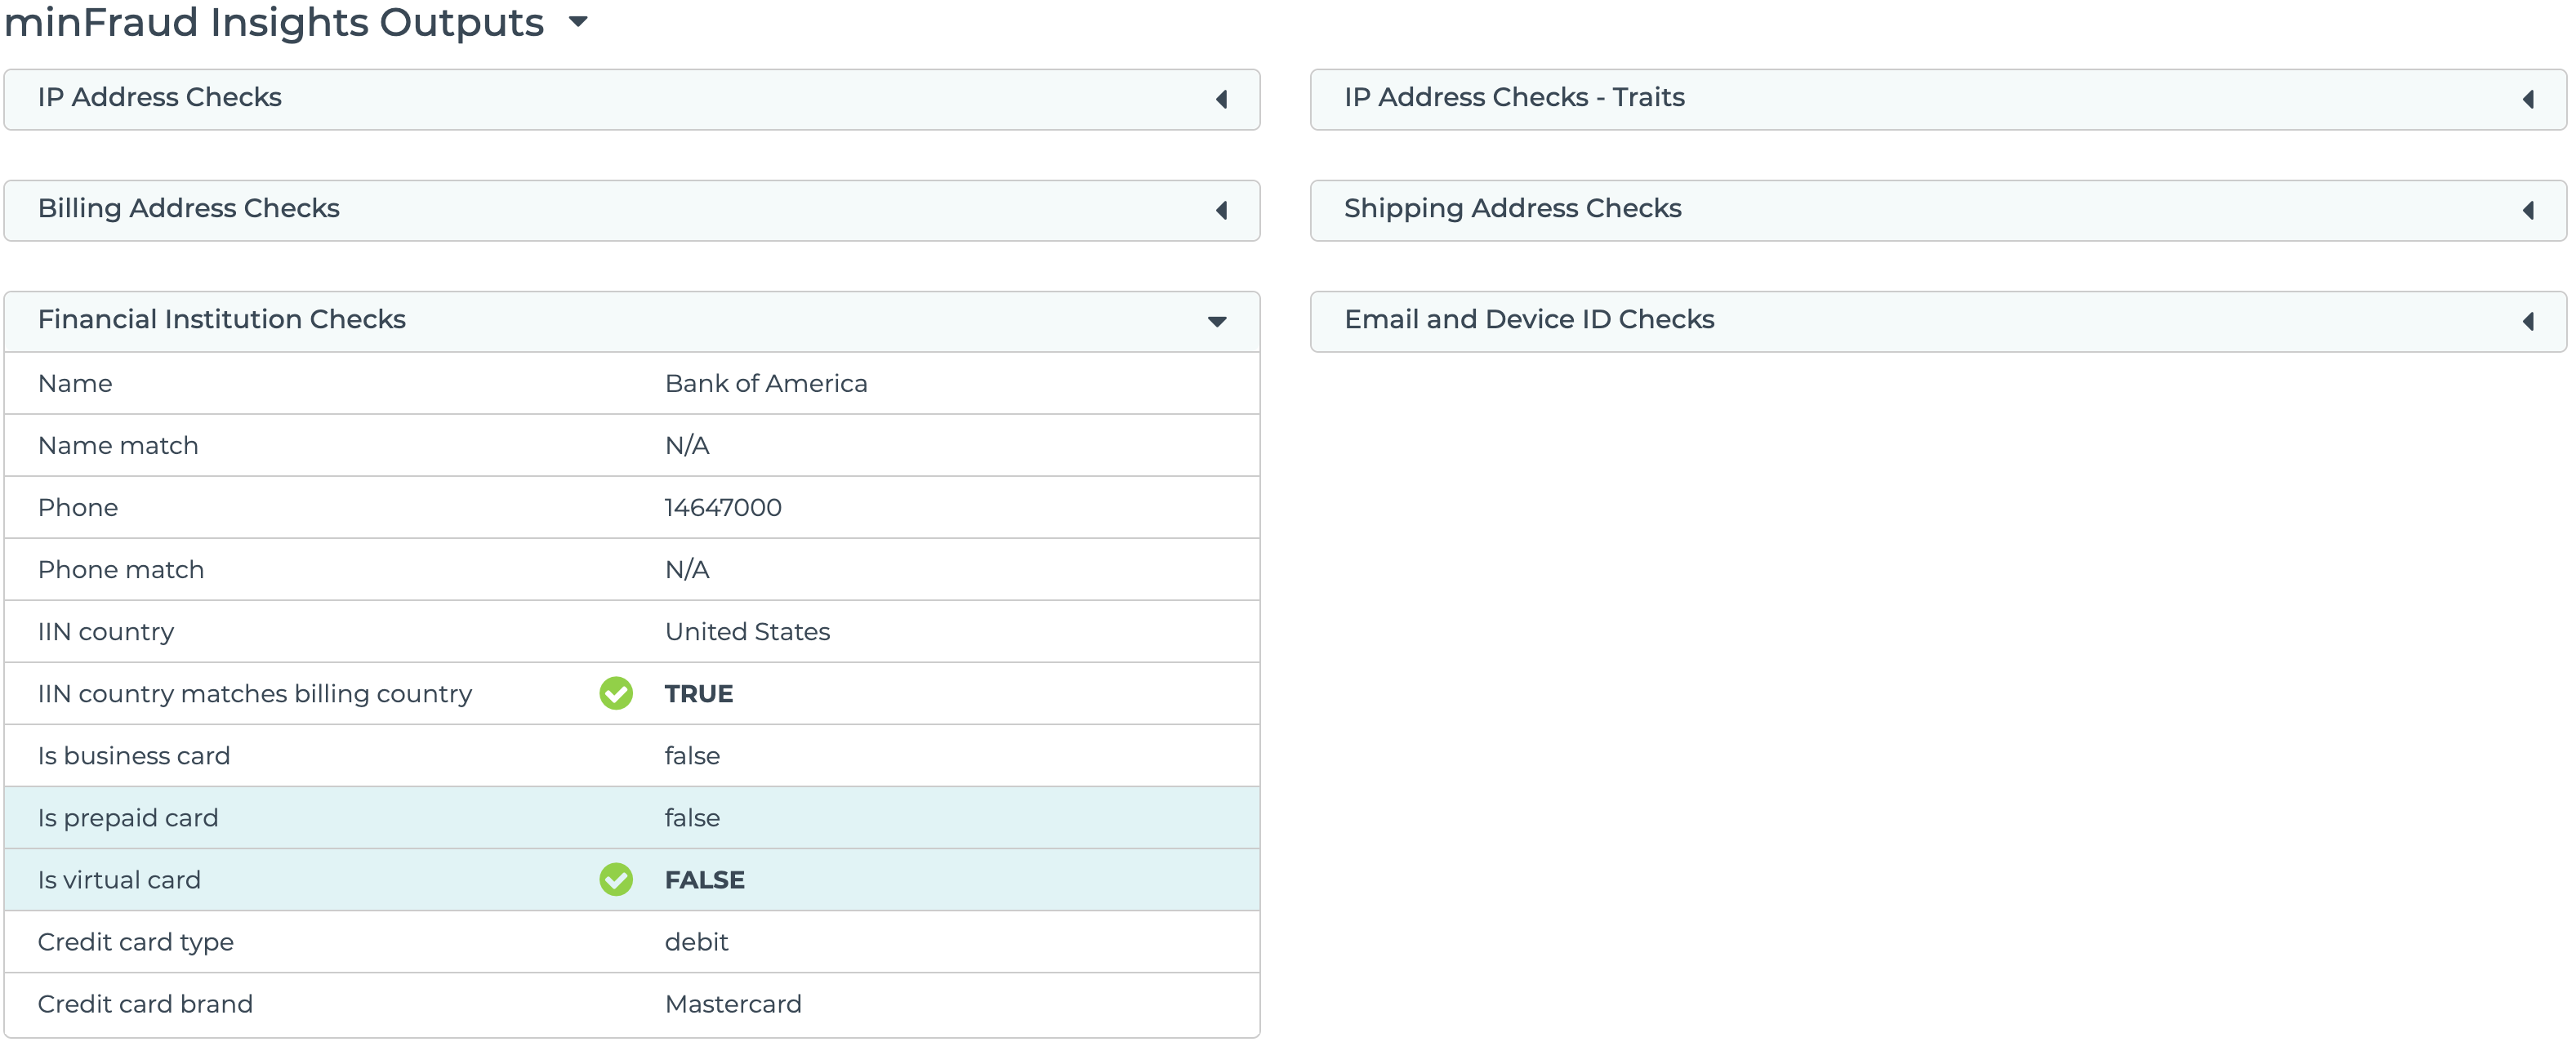The image size is (2576, 1042).
Task: Click the Mastercard credit card brand value
Action: tap(733, 1003)
